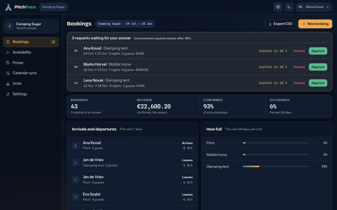Click the LN avatar of Lena Novak
This screenshot has height=210, width=337.
tap(76, 83)
